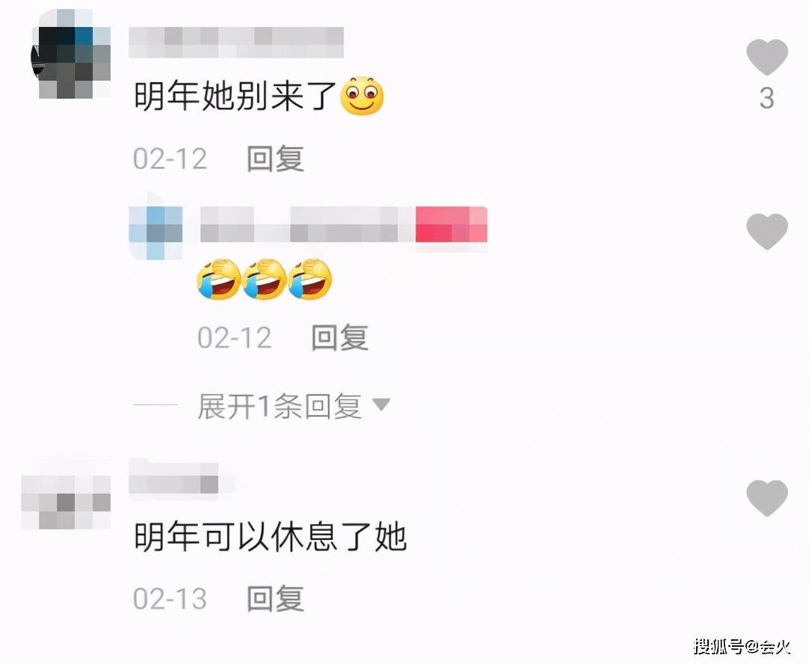Open the third commenter's blurred username

(173, 479)
